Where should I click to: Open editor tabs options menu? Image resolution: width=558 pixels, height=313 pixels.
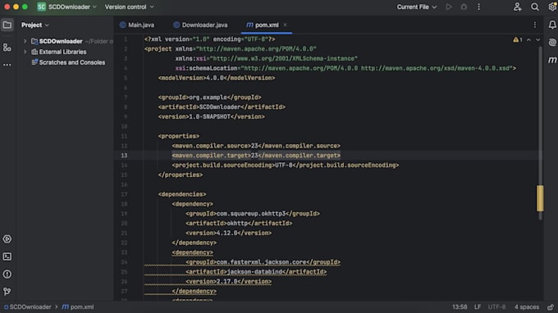coord(535,25)
